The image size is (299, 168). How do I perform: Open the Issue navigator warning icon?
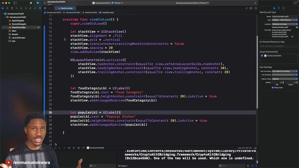[x=21, y=8]
